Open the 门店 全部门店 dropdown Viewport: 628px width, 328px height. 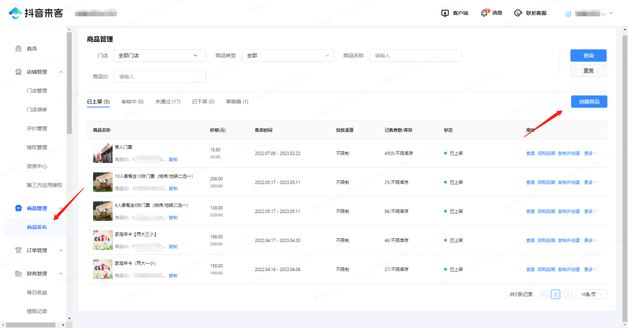point(159,55)
